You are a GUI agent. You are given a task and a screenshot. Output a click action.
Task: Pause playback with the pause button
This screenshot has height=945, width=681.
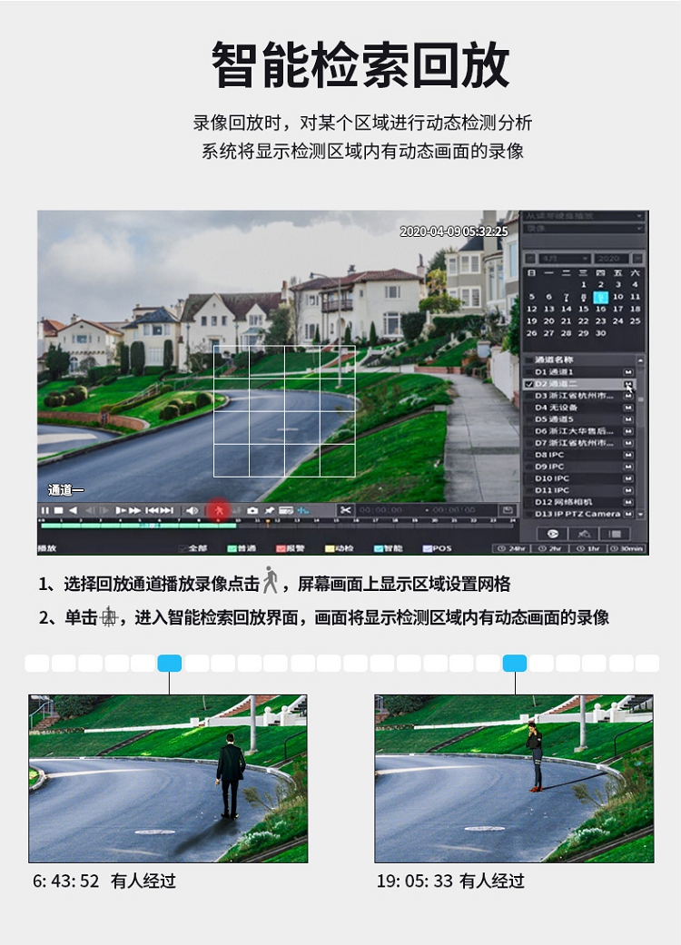[x=44, y=511]
